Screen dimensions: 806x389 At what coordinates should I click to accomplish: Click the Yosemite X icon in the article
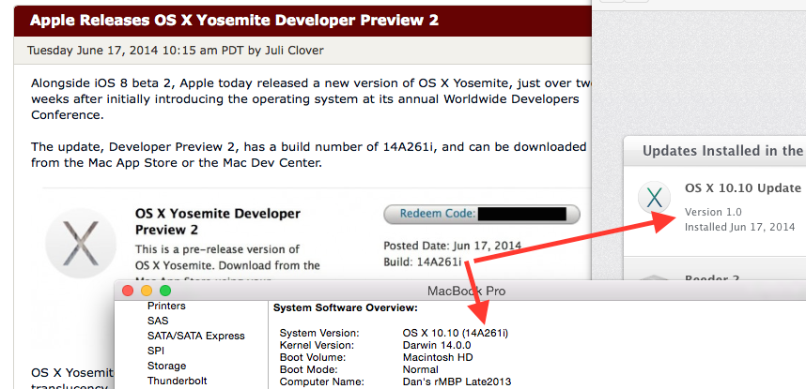pyautogui.click(x=81, y=243)
